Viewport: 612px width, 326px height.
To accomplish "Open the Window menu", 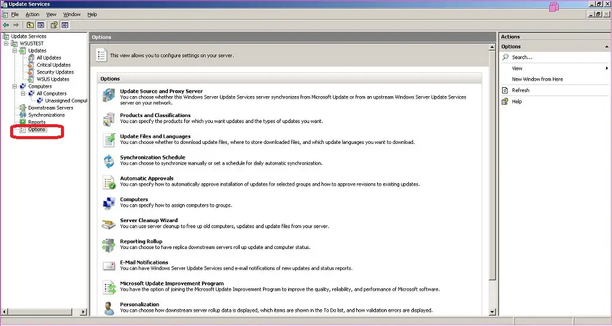I will [x=72, y=14].
